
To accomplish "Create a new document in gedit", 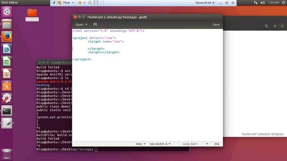I will tap(95, 25).
